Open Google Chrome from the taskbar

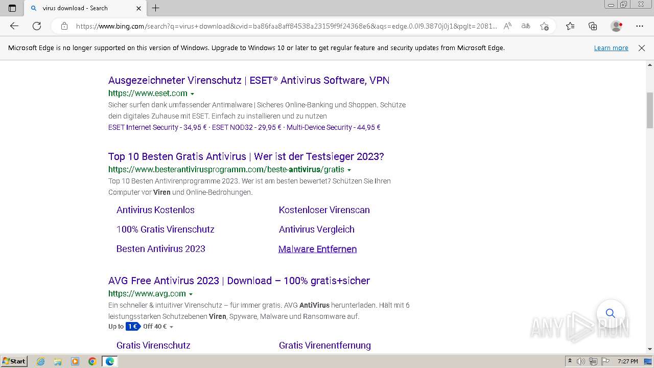click(92, 361)
